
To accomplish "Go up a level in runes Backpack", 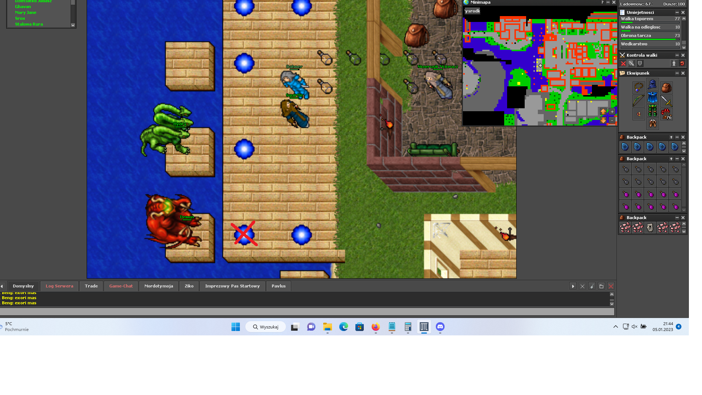I will pyautogui.click(x=671, y=138).
